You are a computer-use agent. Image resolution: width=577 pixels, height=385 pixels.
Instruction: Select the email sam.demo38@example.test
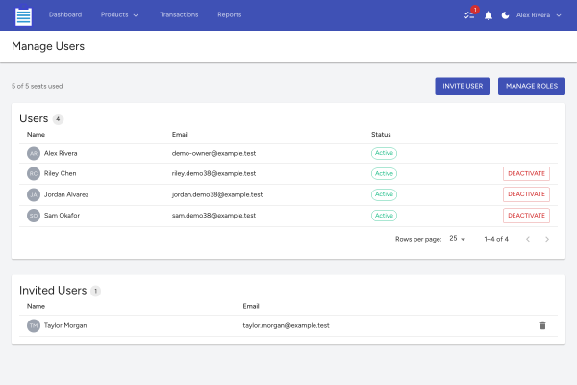point(213,216)
